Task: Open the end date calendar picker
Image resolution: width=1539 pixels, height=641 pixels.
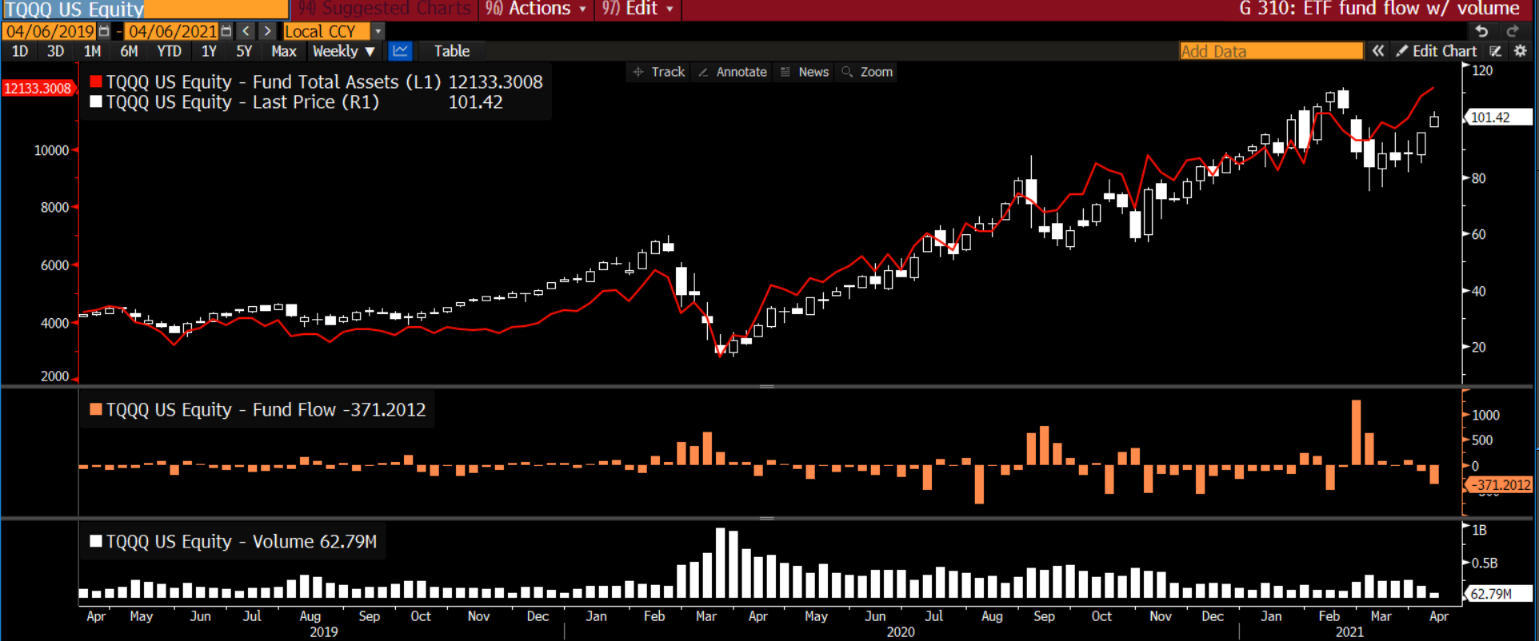Action: coord(226,31)
